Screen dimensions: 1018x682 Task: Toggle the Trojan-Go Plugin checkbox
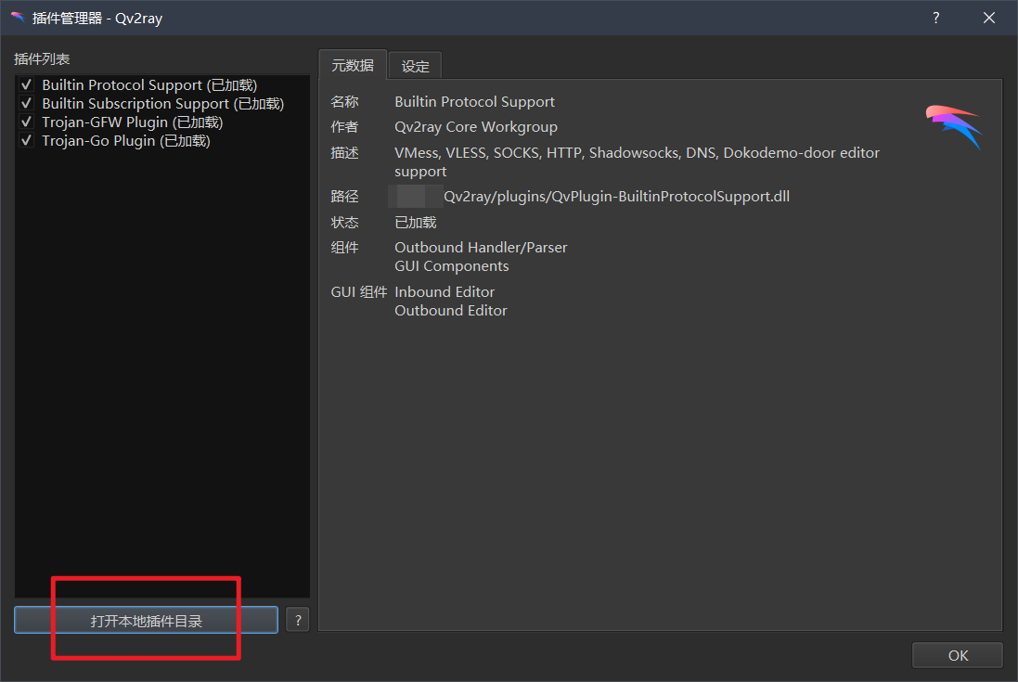click(27, 141)
